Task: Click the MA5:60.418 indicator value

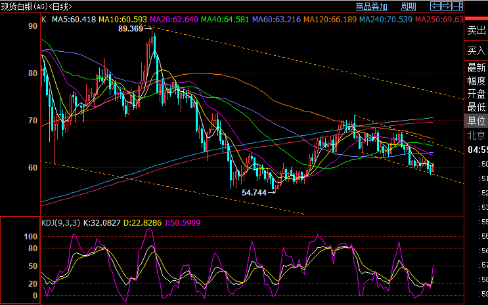Action: [74, 19]
